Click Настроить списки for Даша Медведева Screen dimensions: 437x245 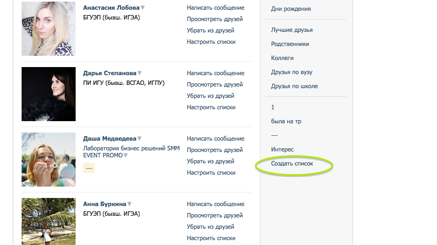click(x=211, y=173)
